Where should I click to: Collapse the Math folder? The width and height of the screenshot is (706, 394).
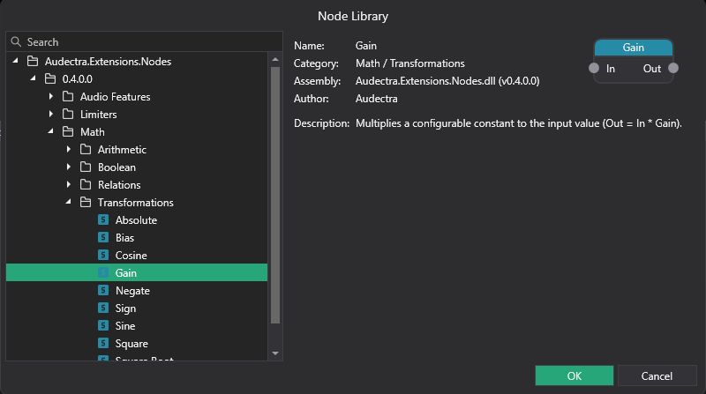(x=50, y=131)
